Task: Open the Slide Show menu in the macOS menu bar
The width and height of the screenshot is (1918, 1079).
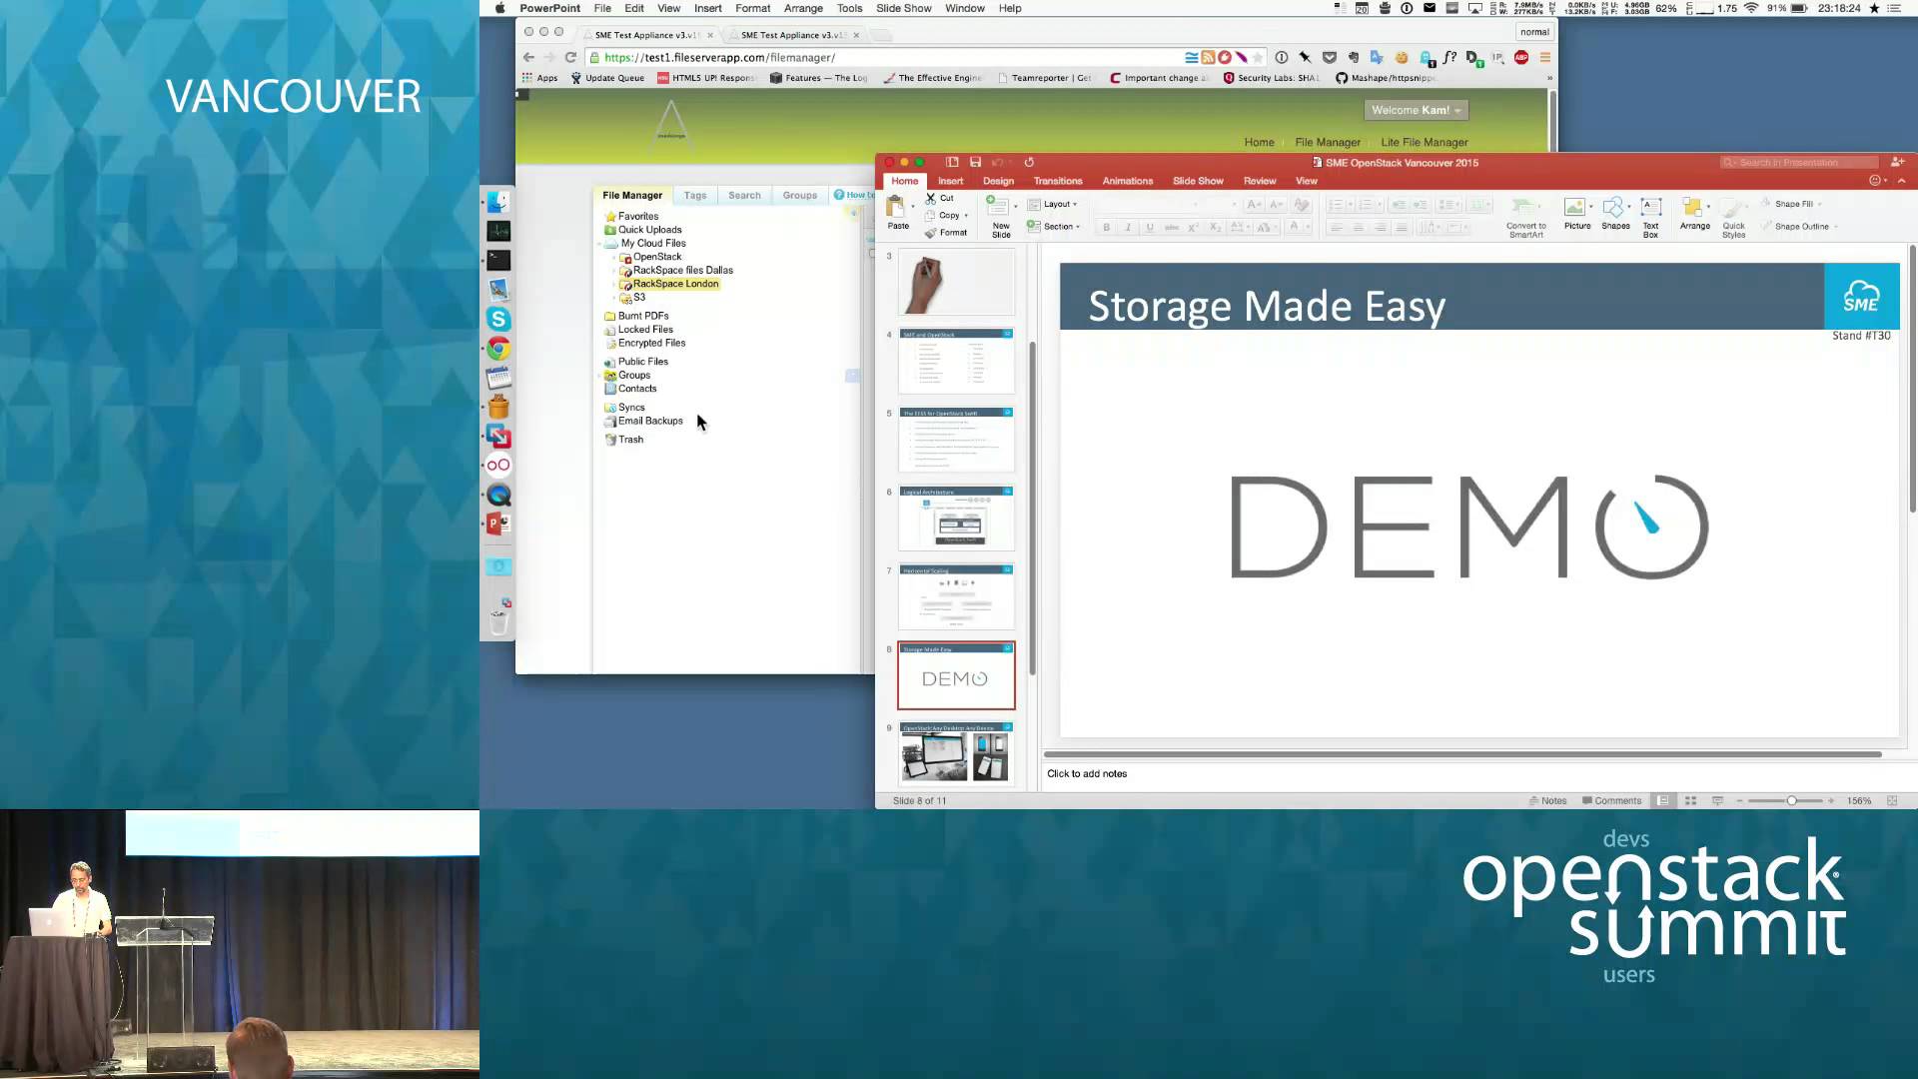Action: pyautogui.click(x=903, y=8)
